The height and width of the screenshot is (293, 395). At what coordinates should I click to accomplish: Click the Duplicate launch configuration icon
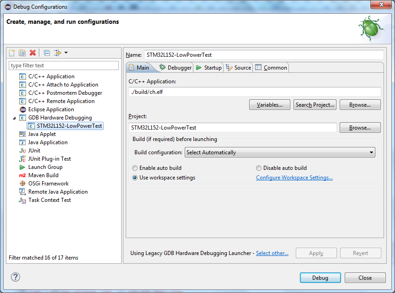pos(22,53)
